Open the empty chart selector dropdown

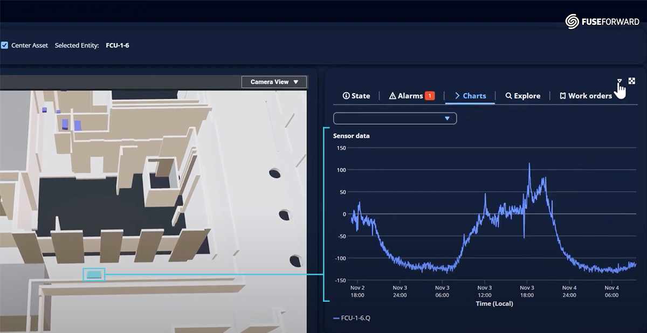[395, 119]
